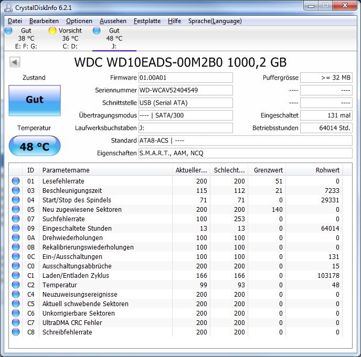This screenshot has height=357, width=361.
Task: Click the Schlecht... column header
Action: click(229, 170)
